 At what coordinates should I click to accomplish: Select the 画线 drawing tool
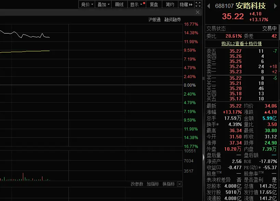coord(119,4)
